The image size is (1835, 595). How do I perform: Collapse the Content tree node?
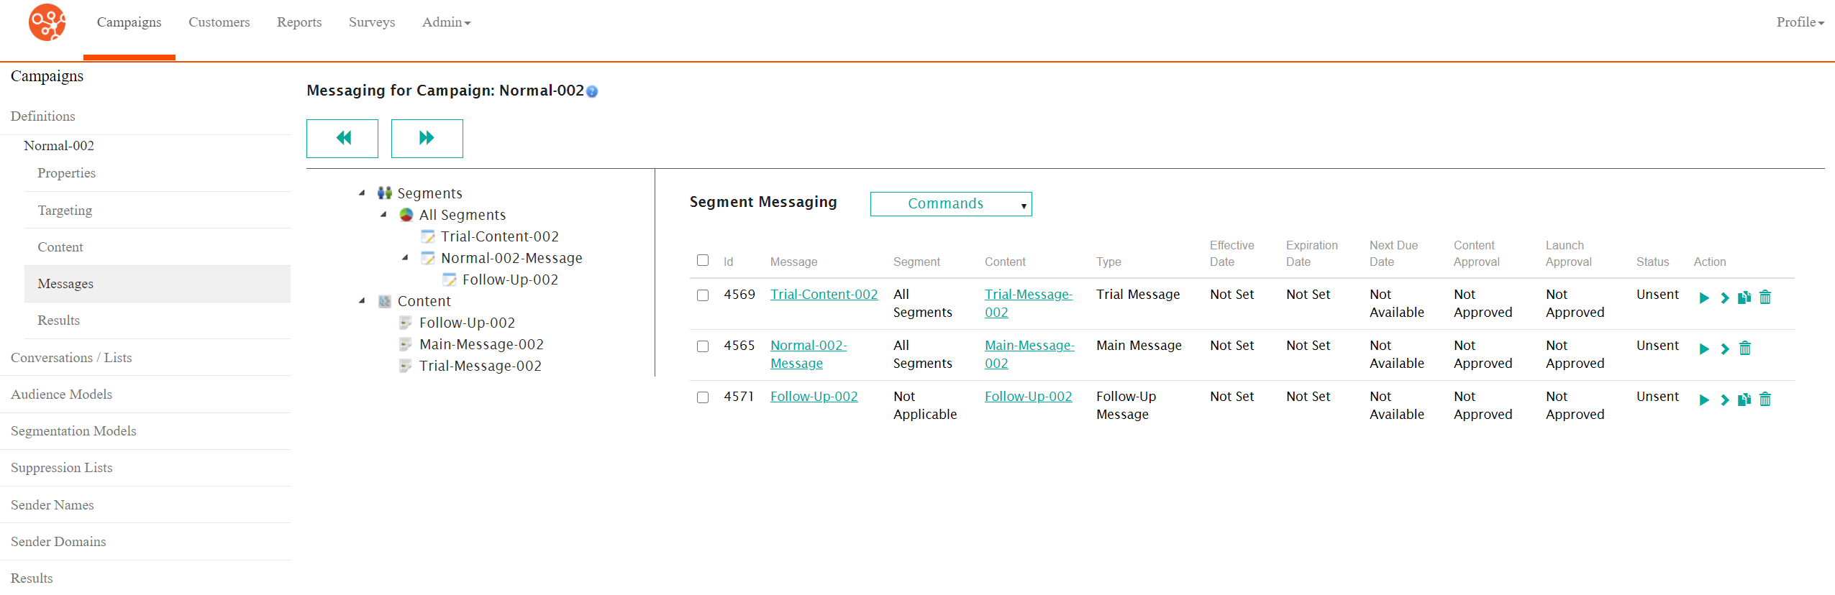[362, 301]
